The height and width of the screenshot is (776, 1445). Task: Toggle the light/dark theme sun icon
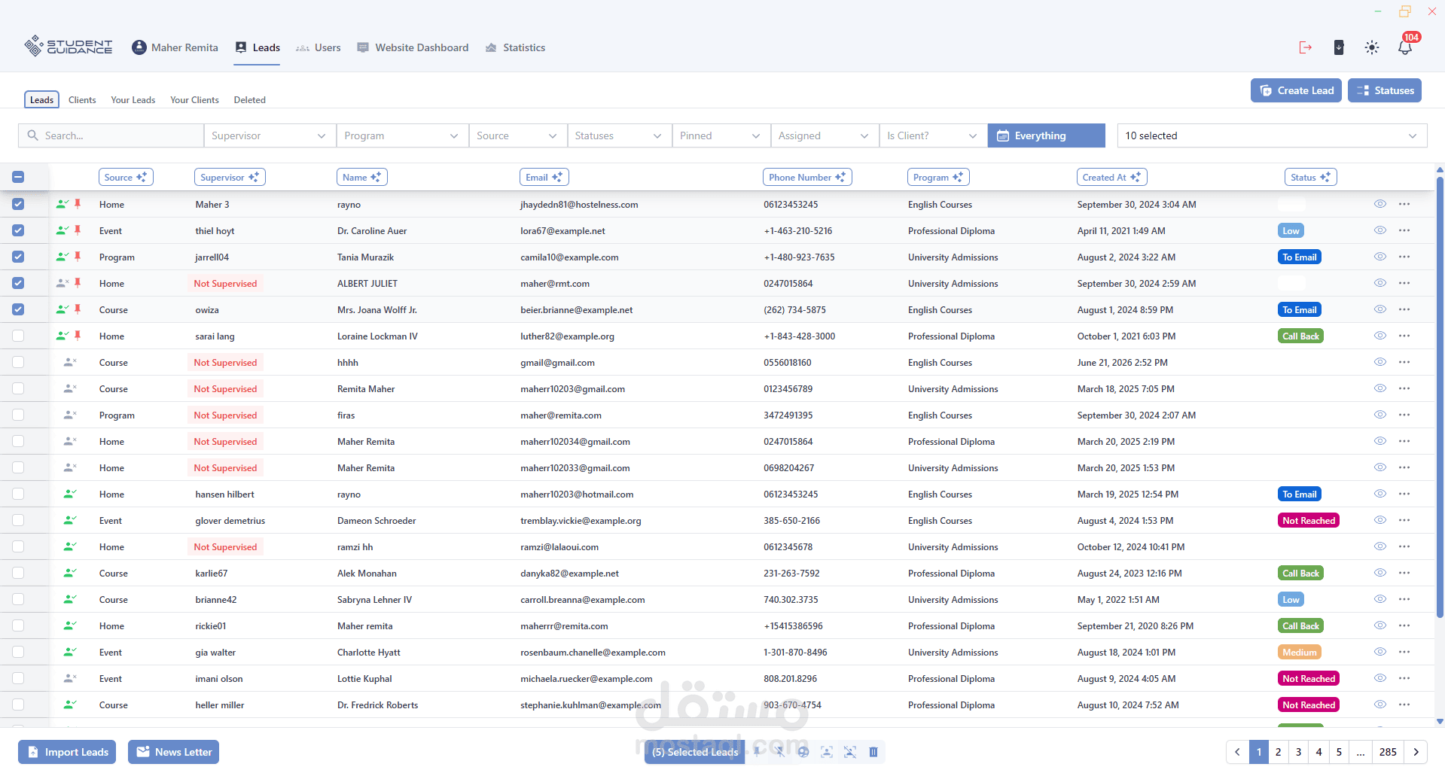(1372, 47)
